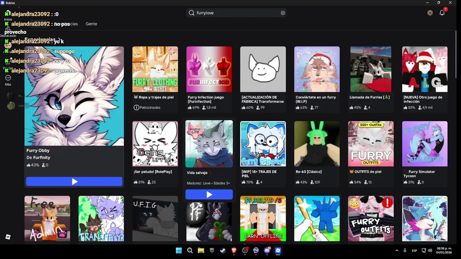The width and height of the screenshot is (461, 259).
Task: Open the Furry Hangout thumbnail
Action: [263, 144]
